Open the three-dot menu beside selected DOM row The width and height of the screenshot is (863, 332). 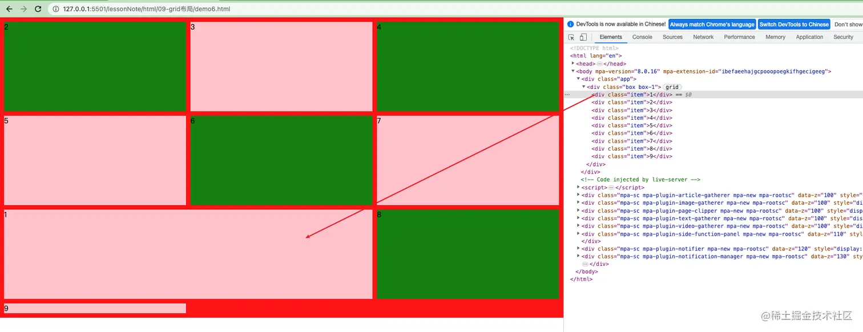click(567, 95)
